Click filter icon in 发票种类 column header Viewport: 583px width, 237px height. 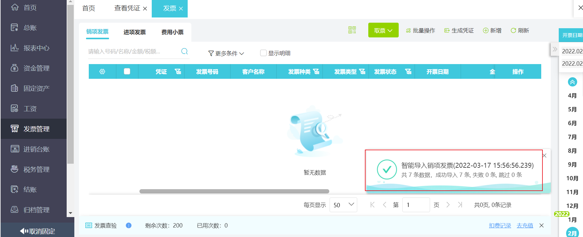tap(316, 71)
